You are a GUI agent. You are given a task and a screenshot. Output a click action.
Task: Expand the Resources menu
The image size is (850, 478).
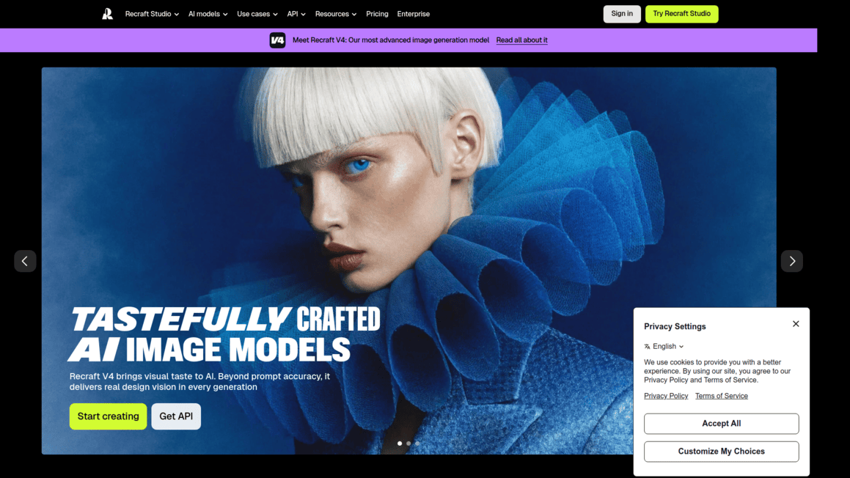(336, 14)
